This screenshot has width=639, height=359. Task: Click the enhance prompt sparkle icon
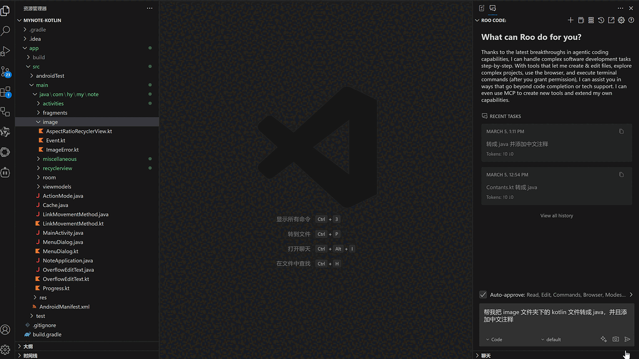(603, 339)
